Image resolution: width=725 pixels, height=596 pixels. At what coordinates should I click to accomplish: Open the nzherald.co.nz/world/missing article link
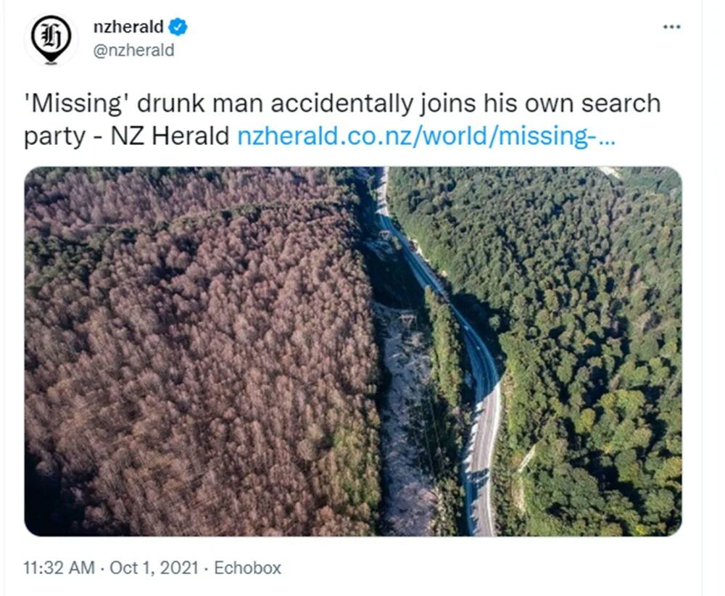click(x=426, y=136)
